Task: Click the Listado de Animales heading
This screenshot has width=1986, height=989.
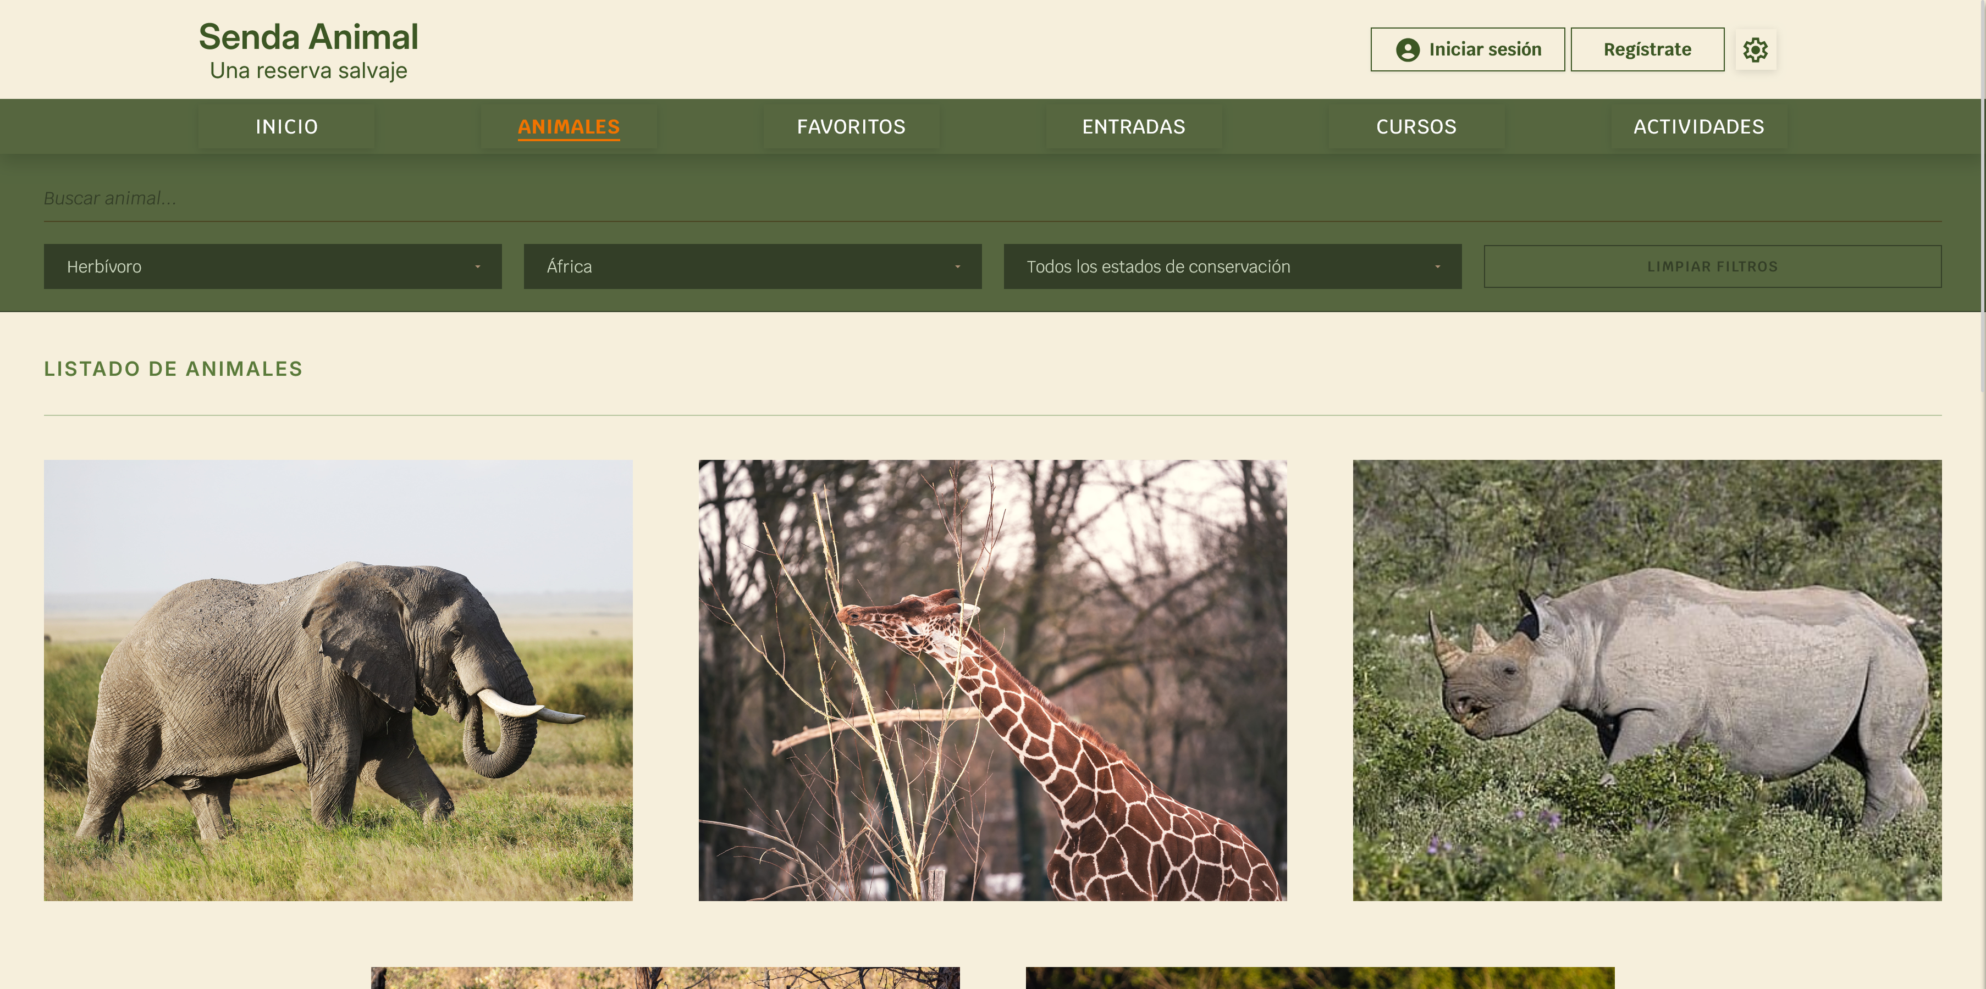Action: point(173,369)
